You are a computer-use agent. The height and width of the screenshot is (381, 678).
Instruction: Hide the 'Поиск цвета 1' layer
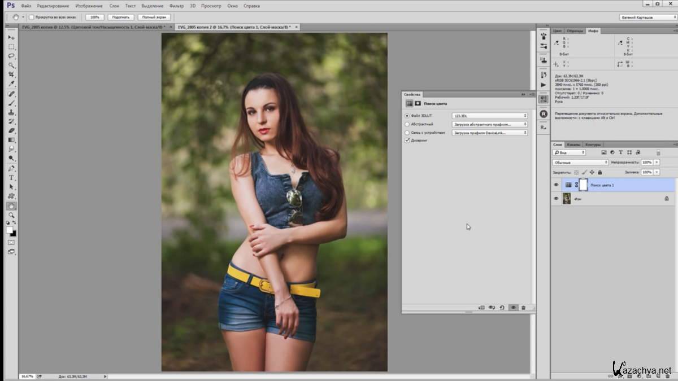tap(556, 185)
